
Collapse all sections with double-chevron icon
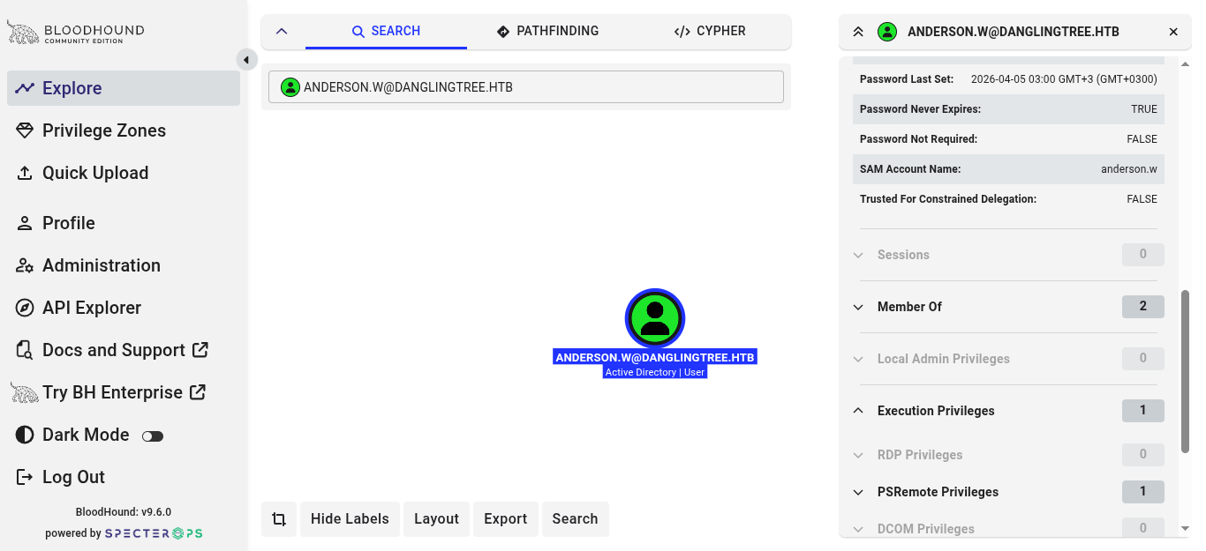(858, 32)
